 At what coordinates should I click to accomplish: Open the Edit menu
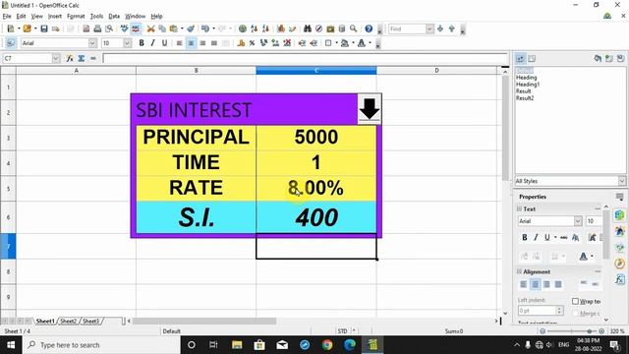click(21, 16)
